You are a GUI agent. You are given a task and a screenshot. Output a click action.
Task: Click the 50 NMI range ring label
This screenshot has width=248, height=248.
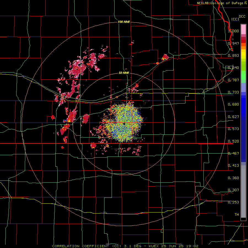(x=124, y=73)
